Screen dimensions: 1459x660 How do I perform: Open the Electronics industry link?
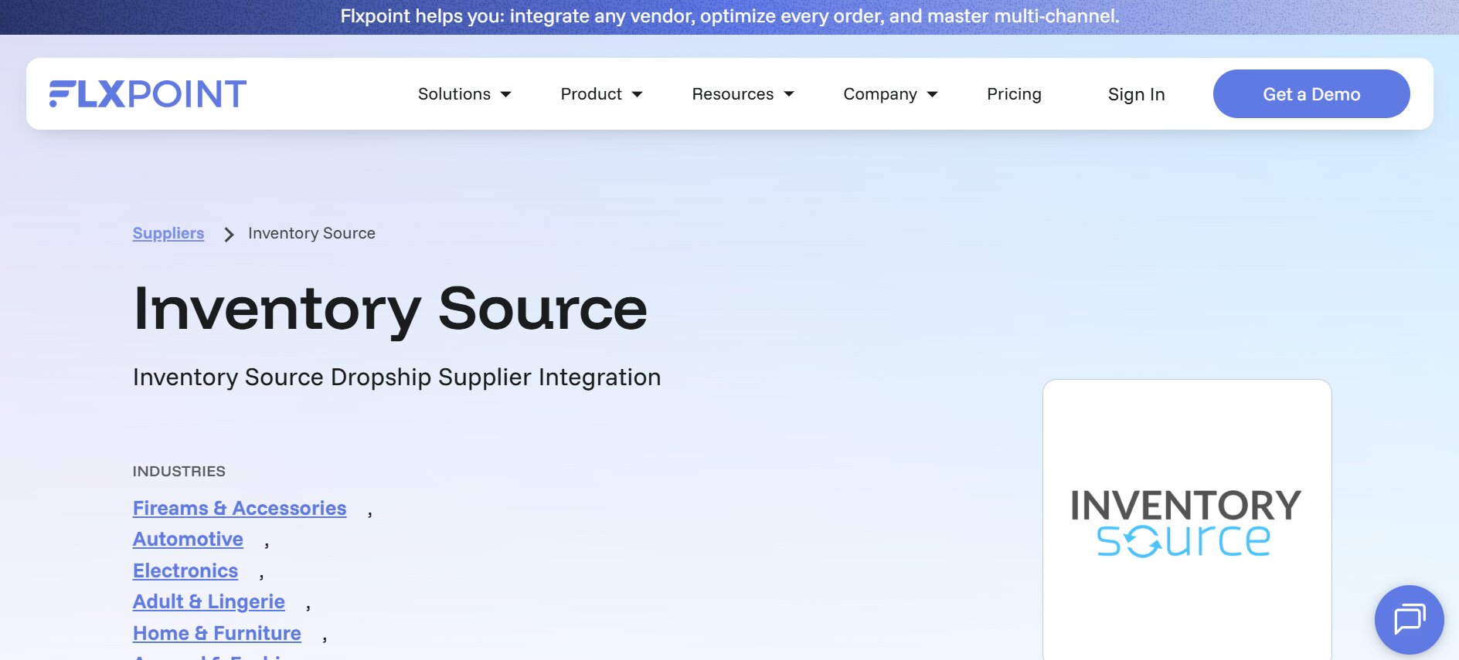pyautogui.click(x=185, y=570)
